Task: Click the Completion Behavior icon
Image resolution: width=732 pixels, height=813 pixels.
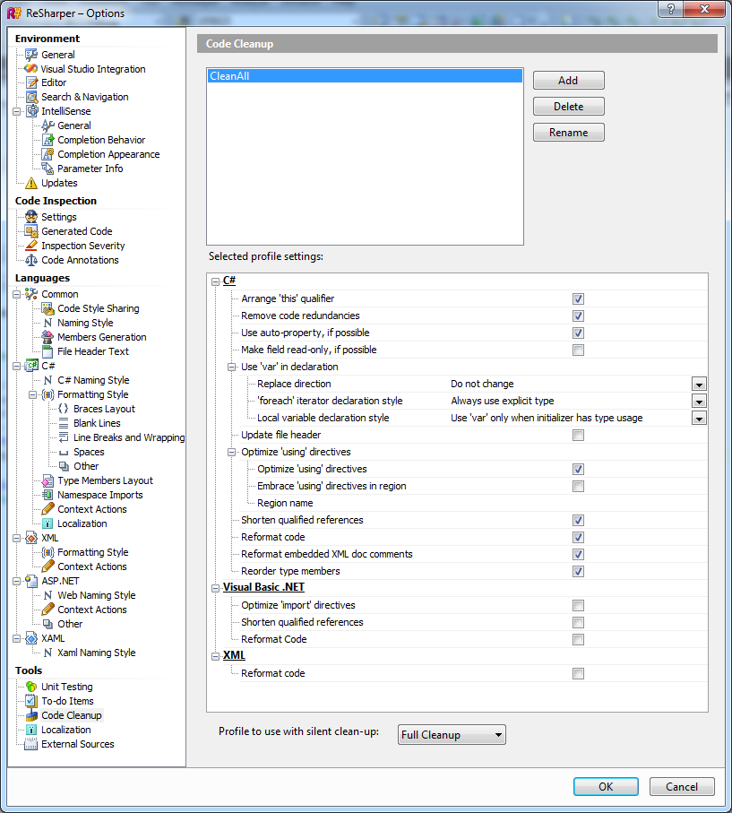Action: pyautogui.click(x=47, y=140)
